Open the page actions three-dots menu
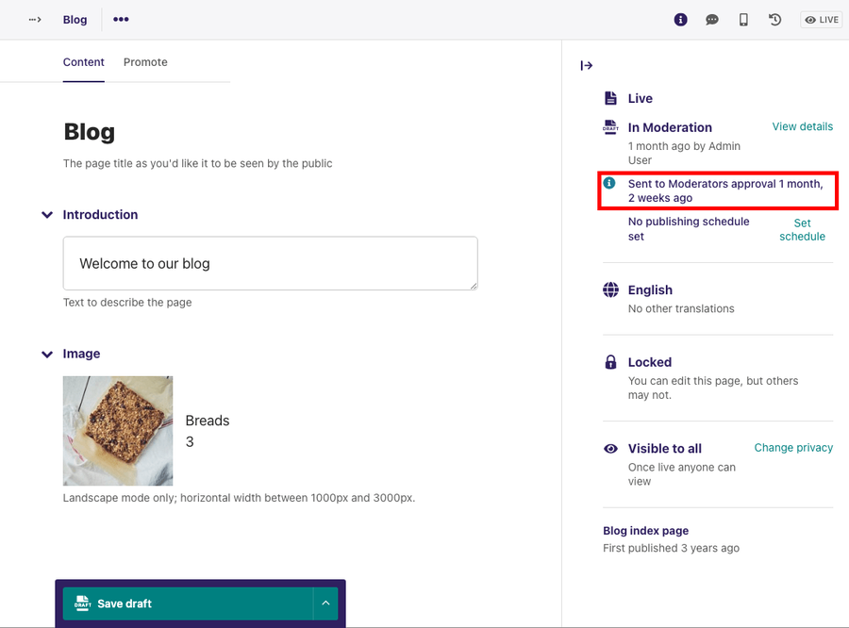 (121, 20)
